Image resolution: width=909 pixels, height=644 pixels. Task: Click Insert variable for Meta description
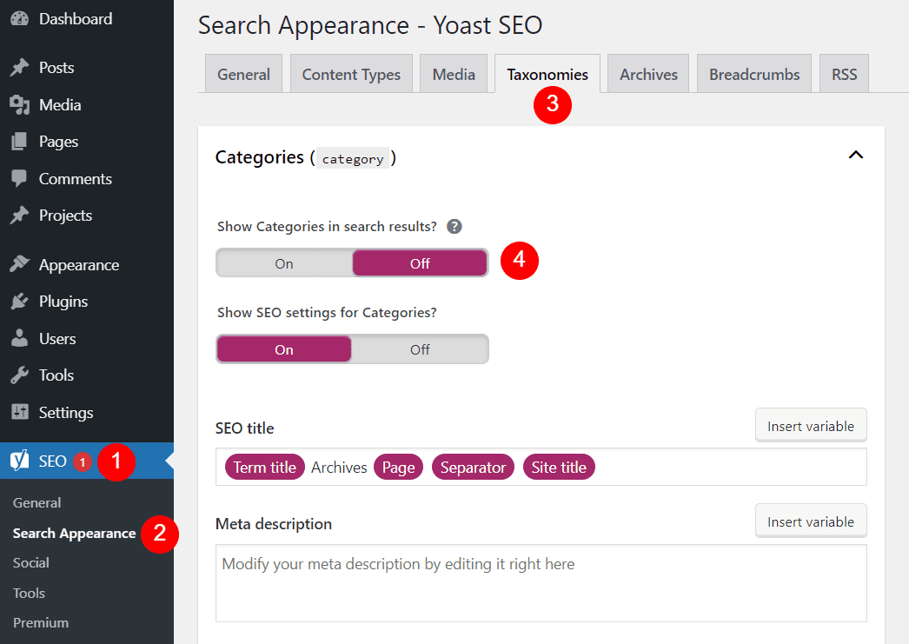811,521
